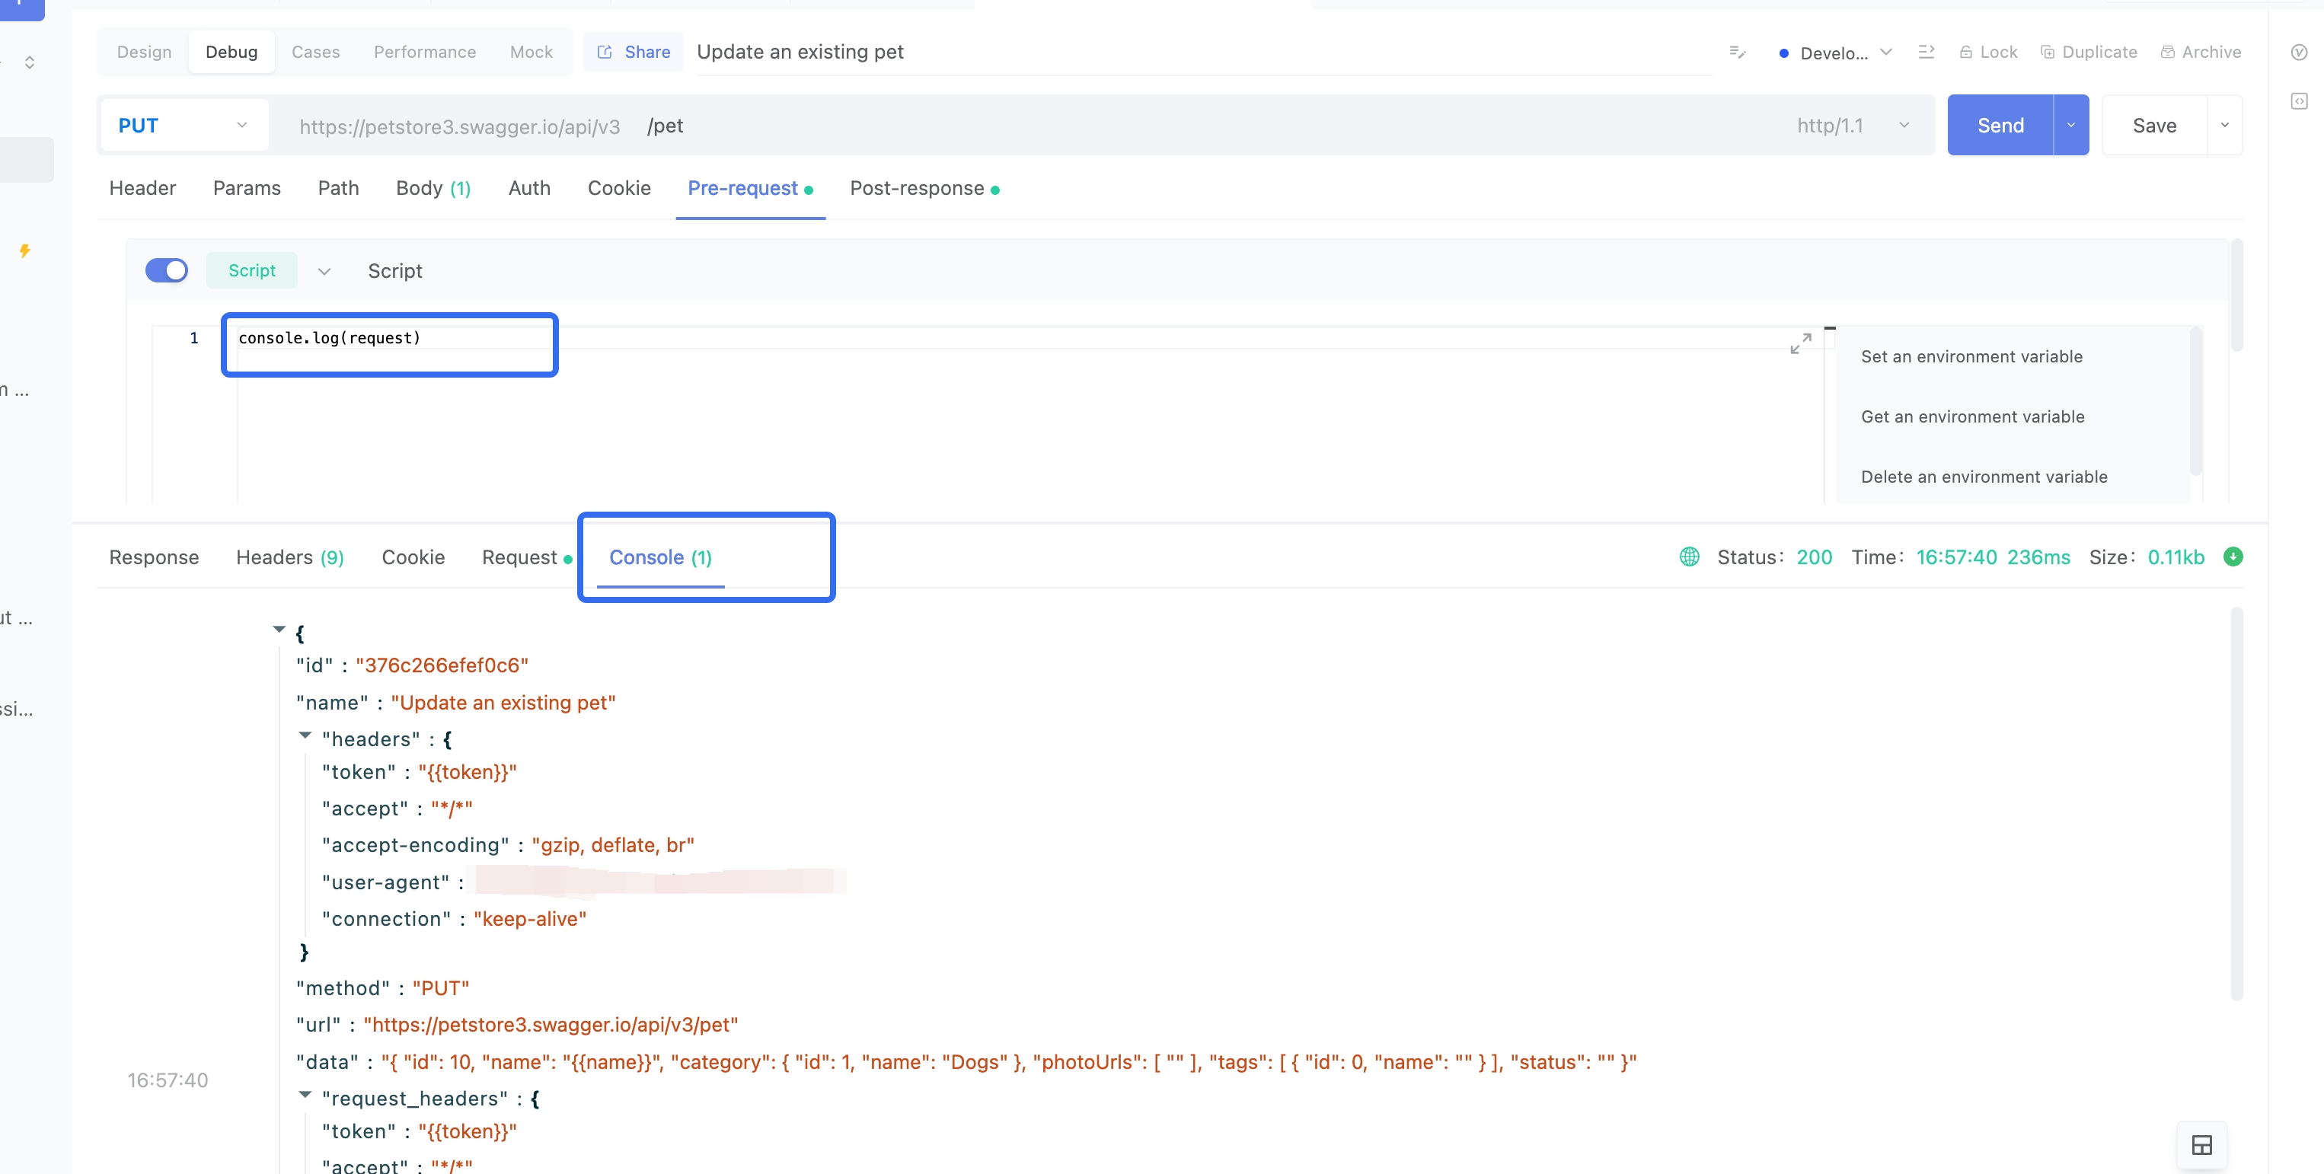Open the PUT method dropdown
This screenshot has height=1174, width=2324.
tap(184, 126)
